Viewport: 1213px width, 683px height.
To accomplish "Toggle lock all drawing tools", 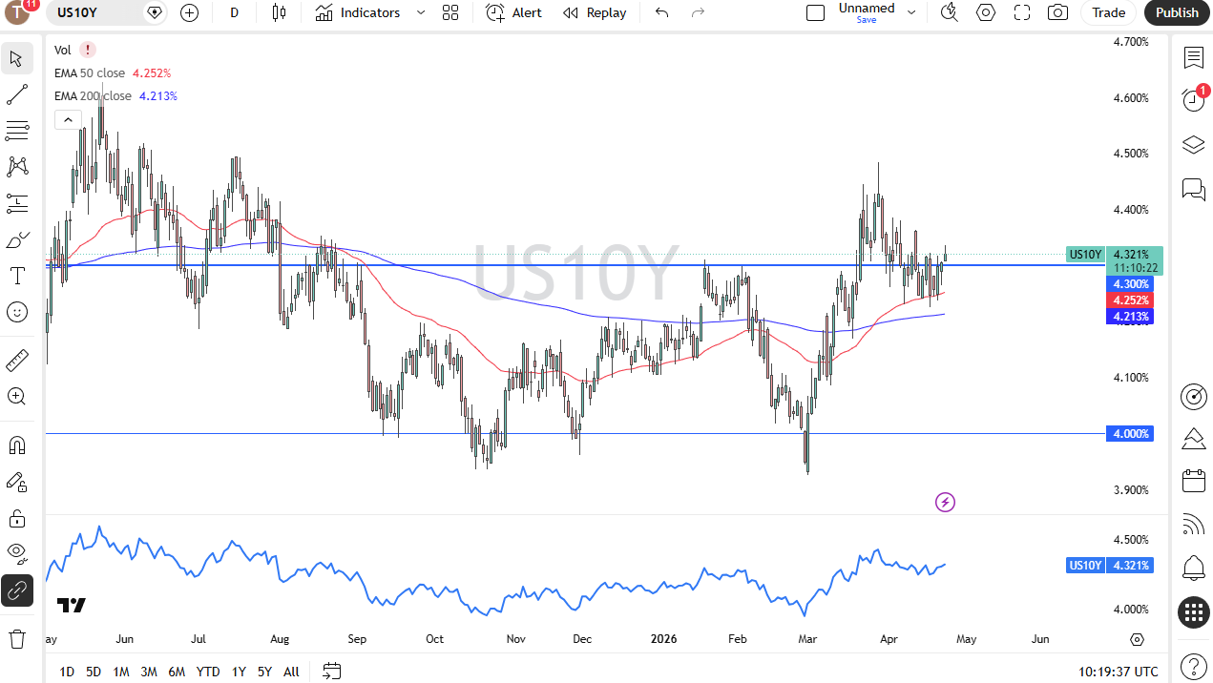I will pyautogui.click(x=16, y=518).
